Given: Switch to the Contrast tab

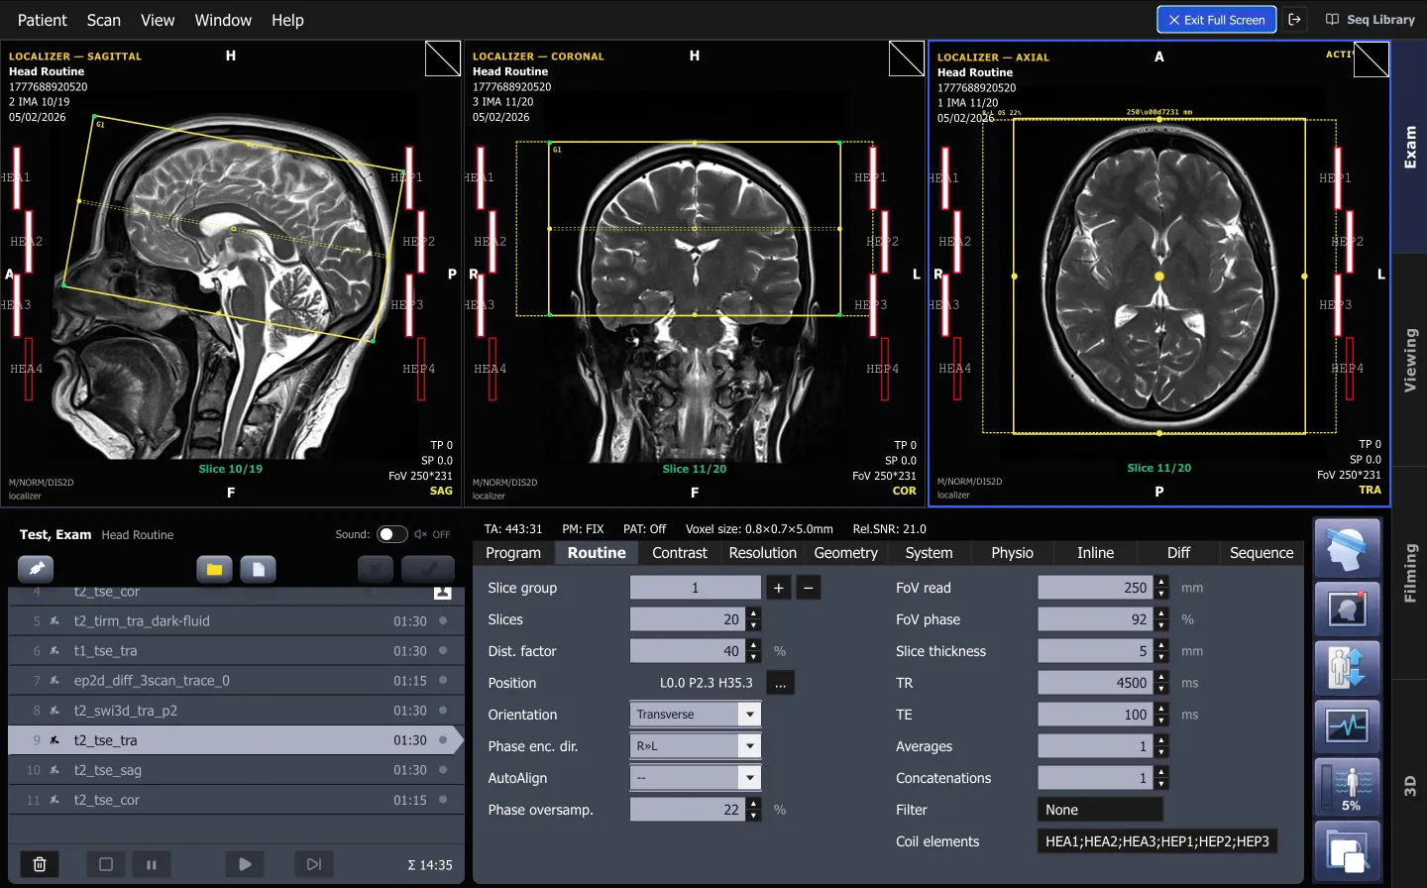Looking at the screenshot, I should (680, 553).
